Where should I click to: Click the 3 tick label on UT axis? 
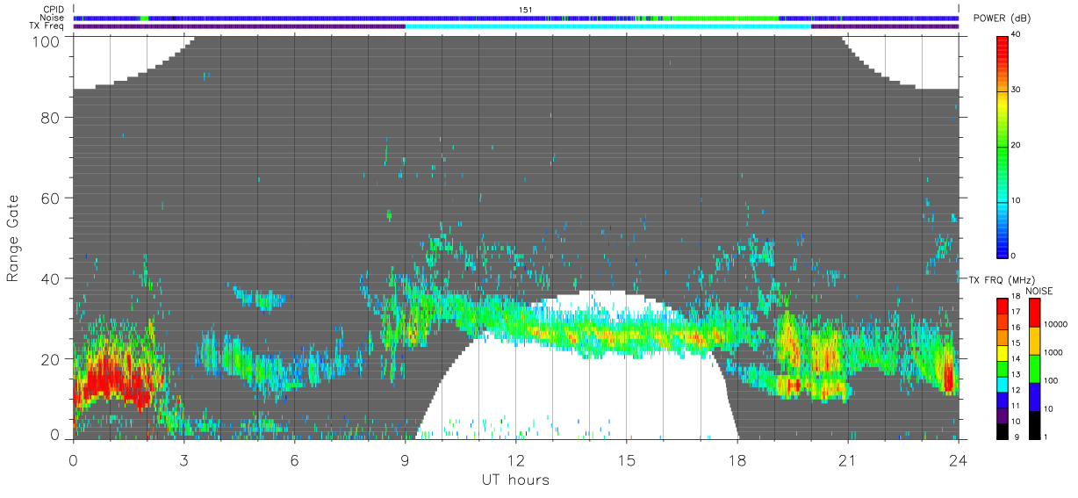click(x=183, y=459)
